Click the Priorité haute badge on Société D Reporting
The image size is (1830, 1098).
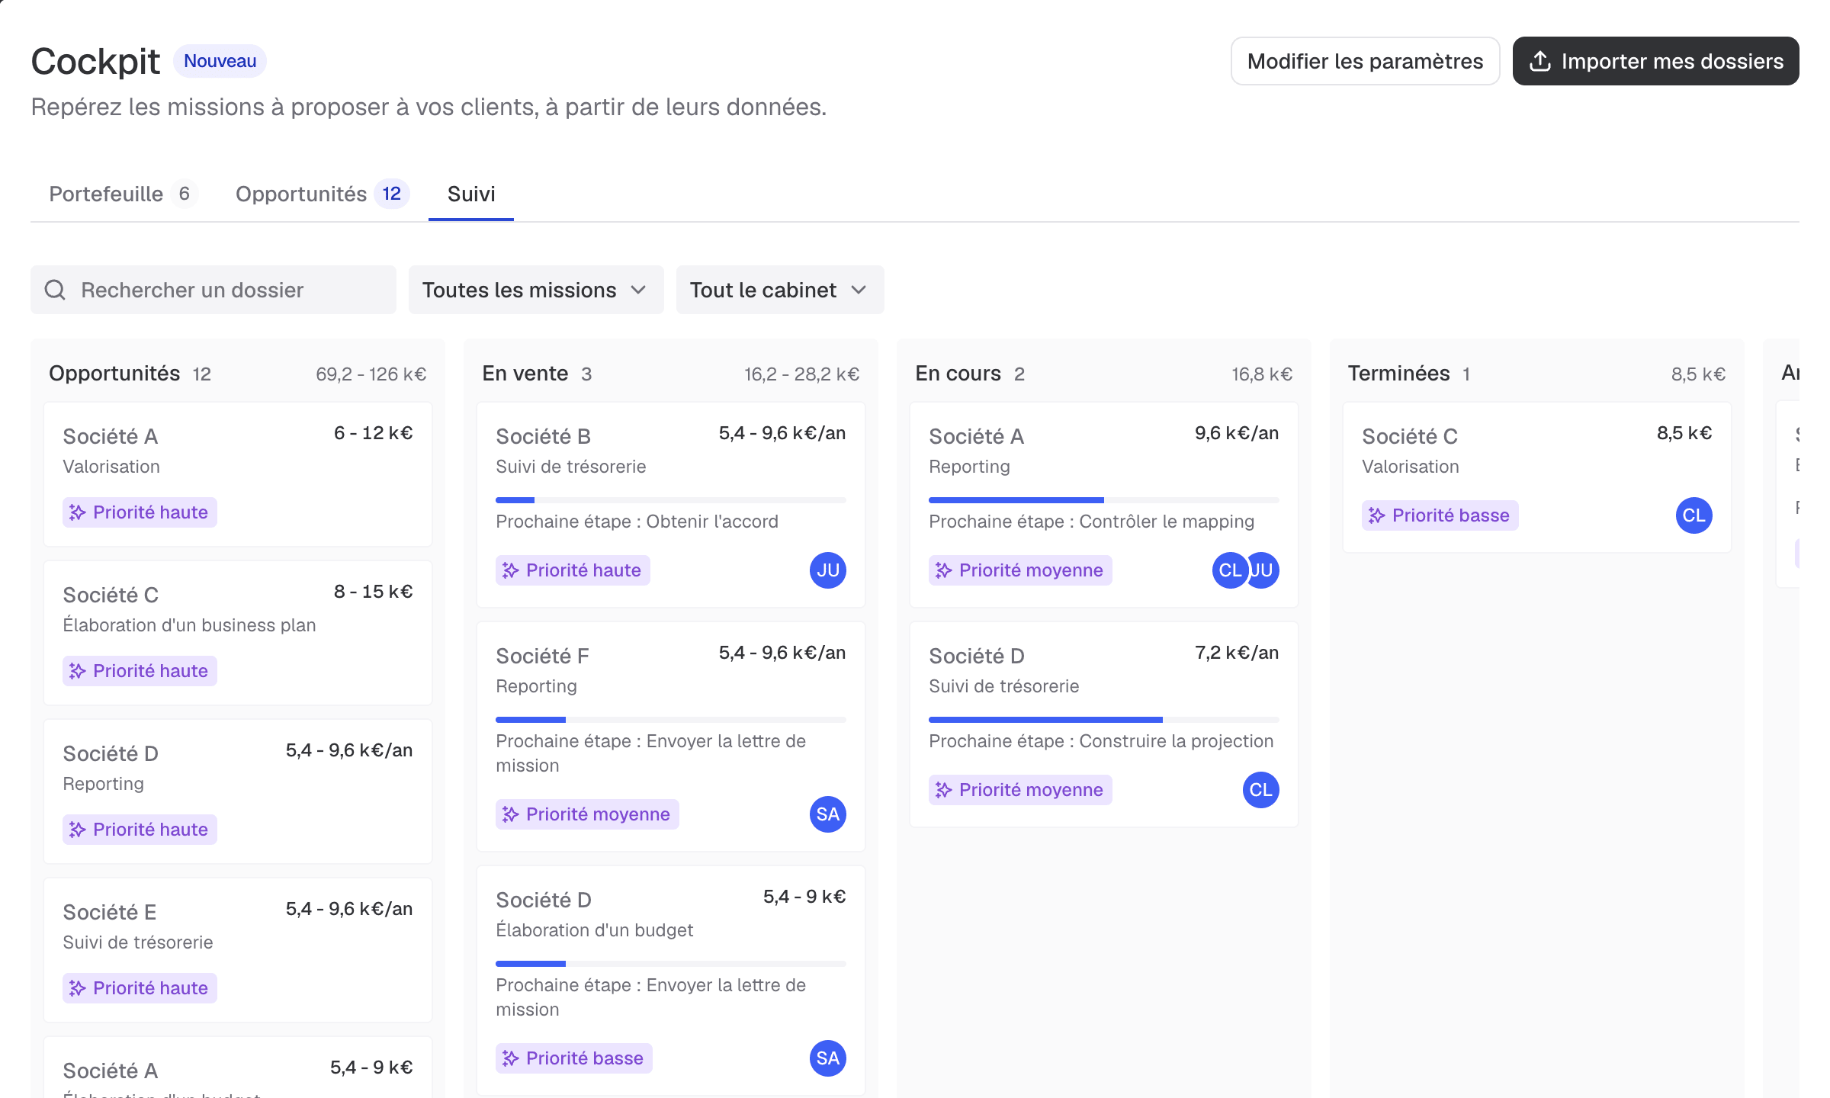click(140, 830)
